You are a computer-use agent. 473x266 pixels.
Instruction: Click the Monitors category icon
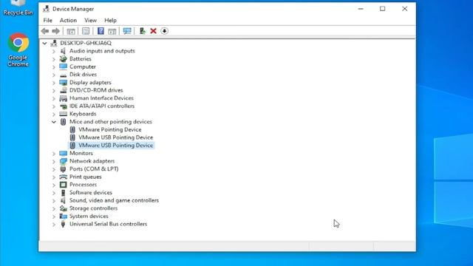pyautogui.click(x=63, y=153)
